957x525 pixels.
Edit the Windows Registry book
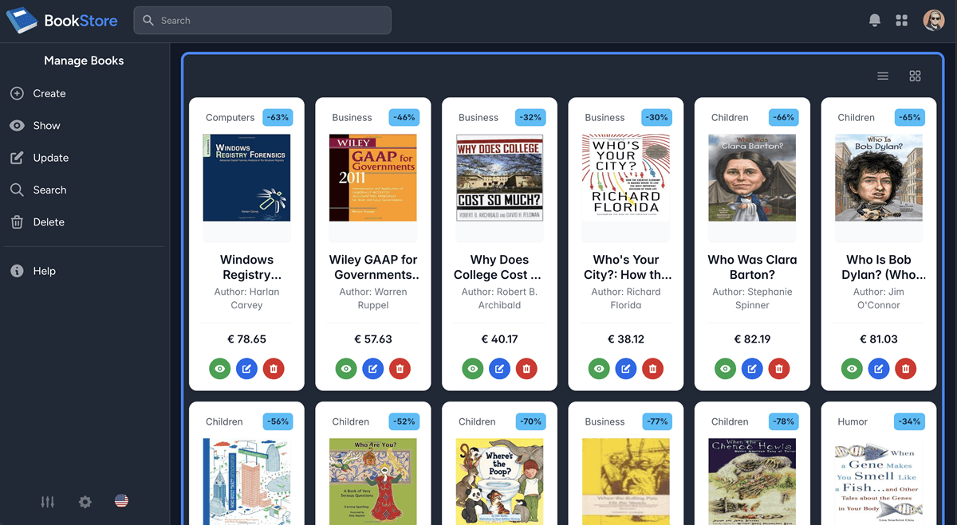tap(247, 369)
